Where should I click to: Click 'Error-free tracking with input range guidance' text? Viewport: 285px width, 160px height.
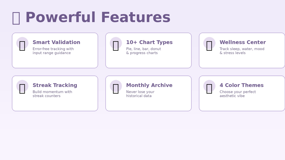[x=53, y=51]
